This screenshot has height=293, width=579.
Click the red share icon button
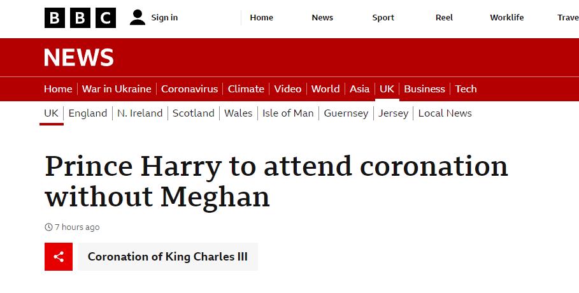[x=59, y=257]
